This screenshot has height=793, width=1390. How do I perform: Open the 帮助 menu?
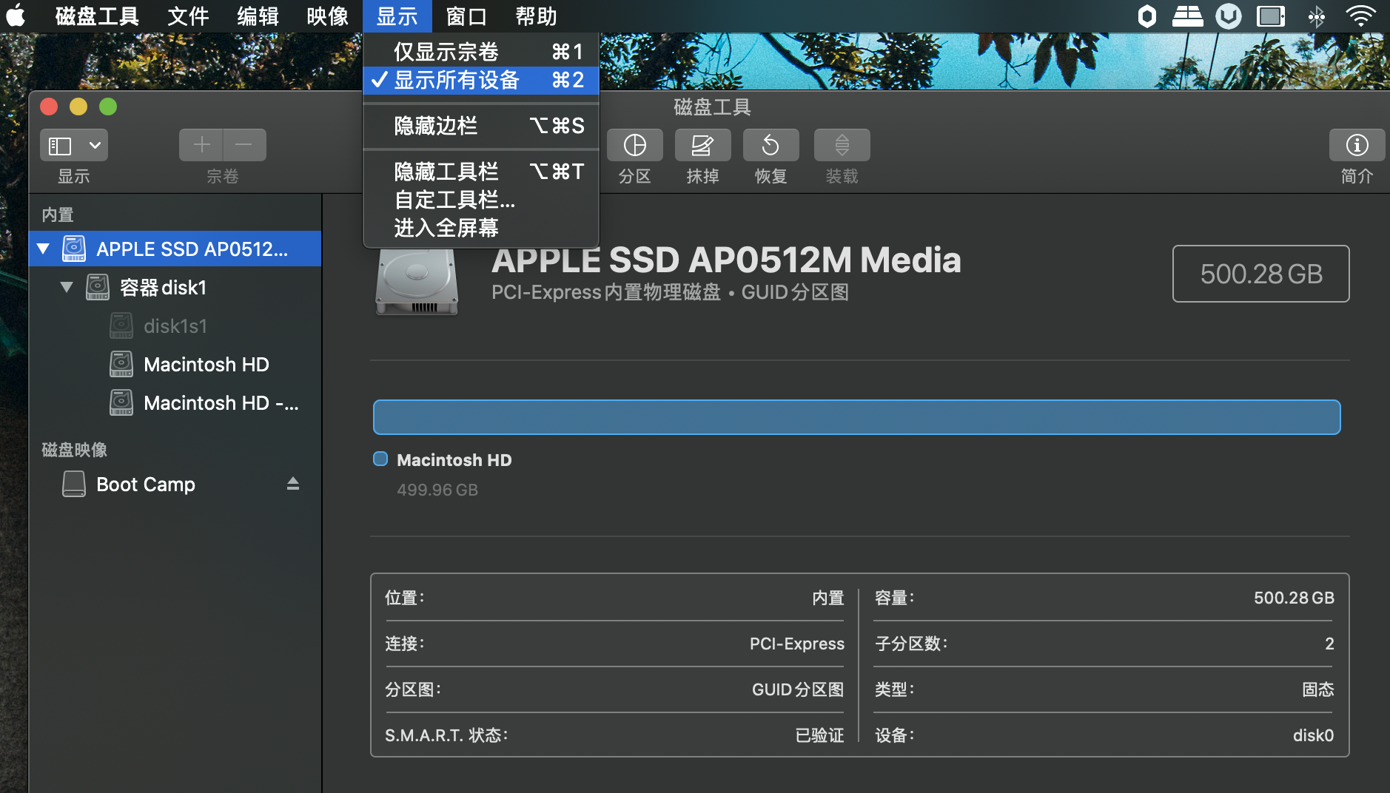tap(536, 16)
